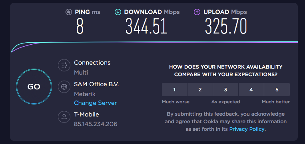The width and height of the screenshot is (305, 144).
Task: Click the purple upload arrow icon
Action: [x=197, y=12]
